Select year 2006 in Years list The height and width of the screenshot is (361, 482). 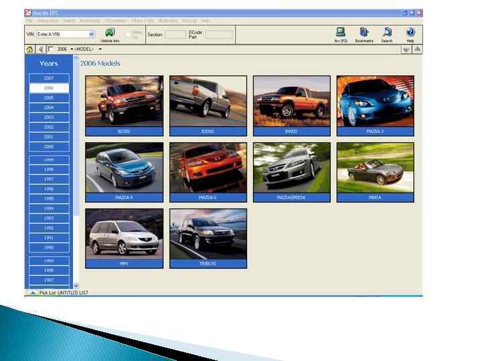[x=49, y=88]
